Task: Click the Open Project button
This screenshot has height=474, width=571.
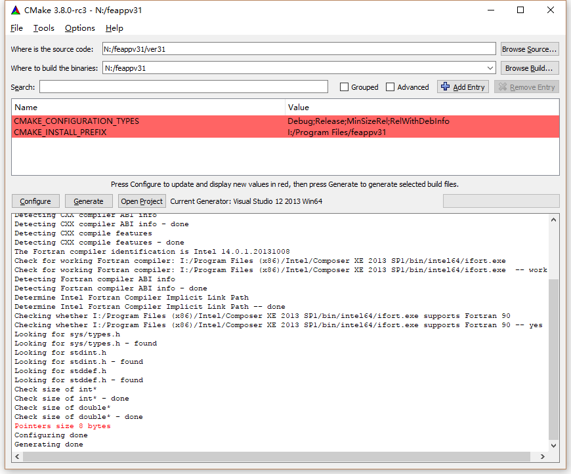Action: pyautogui.click(x=142, y=201)
